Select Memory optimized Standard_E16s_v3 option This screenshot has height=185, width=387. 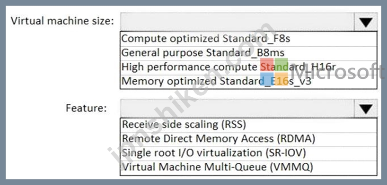(248, 81)
